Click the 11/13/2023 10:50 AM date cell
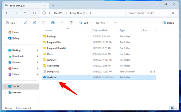This screenshot has height=112, width=181. click(x=103, y=78)
